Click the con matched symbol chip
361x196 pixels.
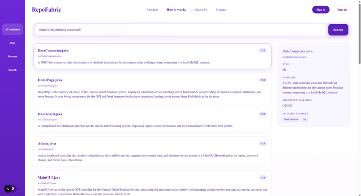coord(305,119)
